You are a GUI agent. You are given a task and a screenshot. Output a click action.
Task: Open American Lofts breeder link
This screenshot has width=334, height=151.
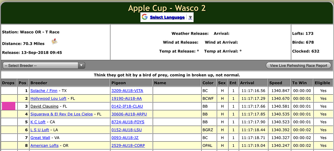(44, 146)
